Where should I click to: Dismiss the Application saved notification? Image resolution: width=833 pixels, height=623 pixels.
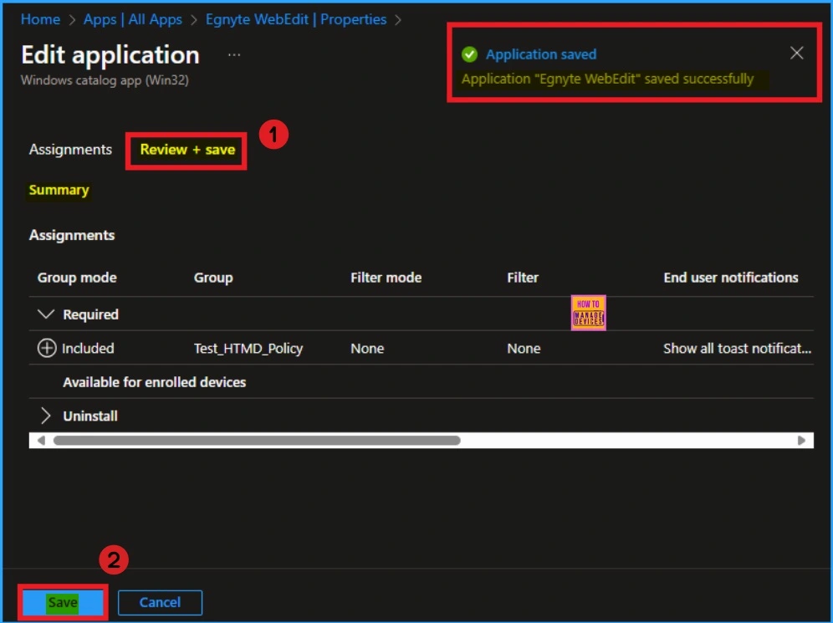(796, 53)
